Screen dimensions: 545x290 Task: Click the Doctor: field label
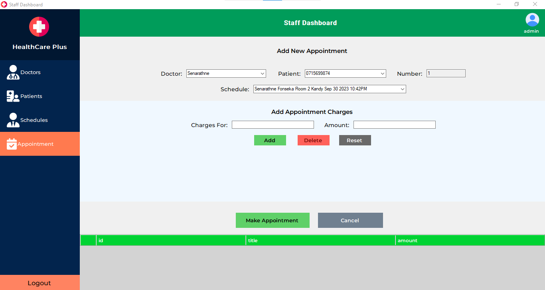pyautogui.click(x=172, y=74)
